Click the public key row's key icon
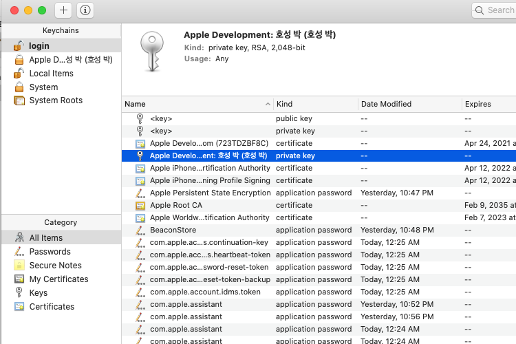This screenshot has width=516, height=344. 140,118
